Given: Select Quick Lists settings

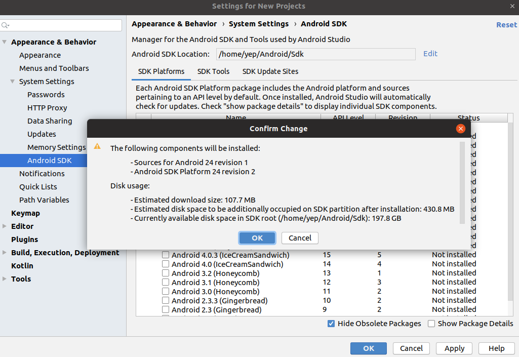Looking at the screenshot, I should (38, 187).
